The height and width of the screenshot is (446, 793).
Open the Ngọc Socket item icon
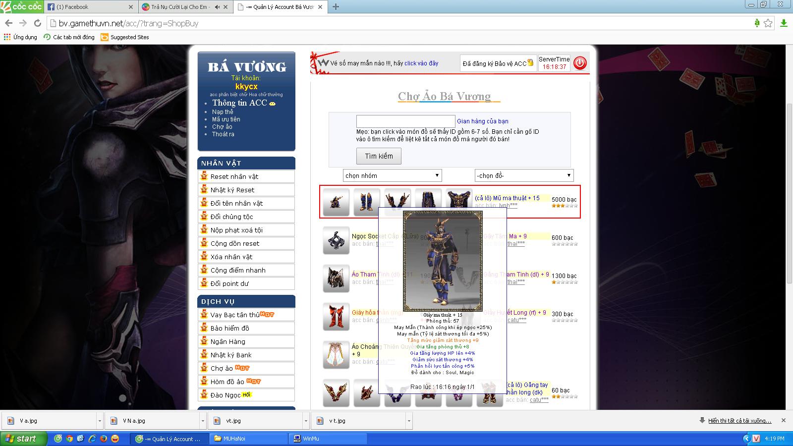[336, 240]
